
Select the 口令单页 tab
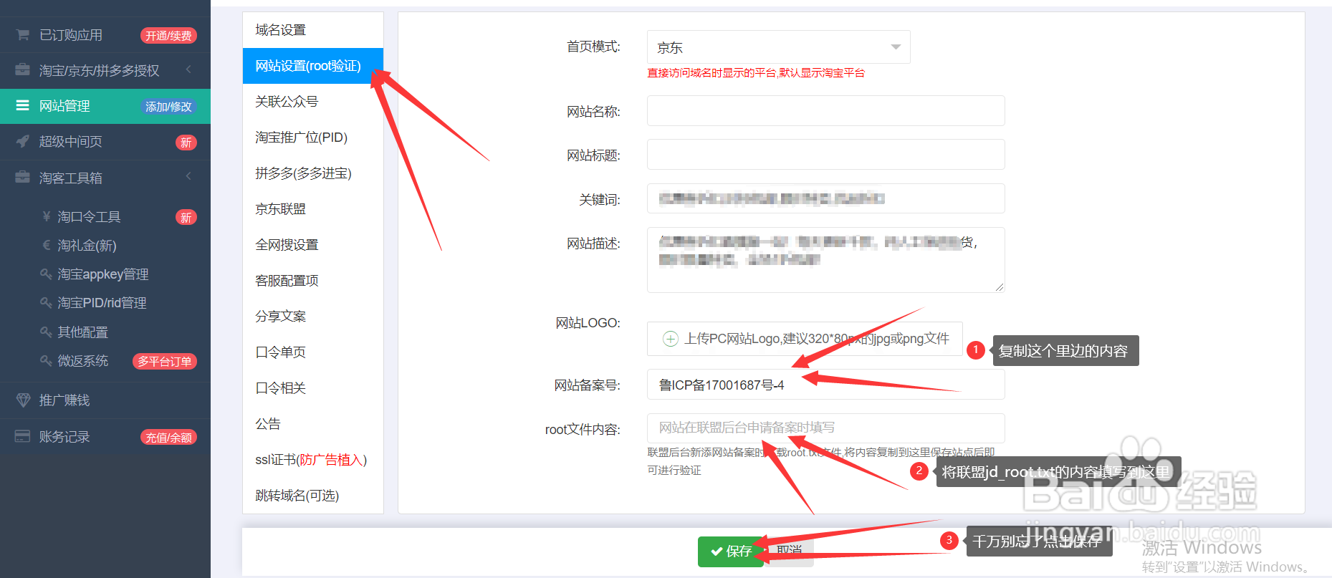(313, 352)
